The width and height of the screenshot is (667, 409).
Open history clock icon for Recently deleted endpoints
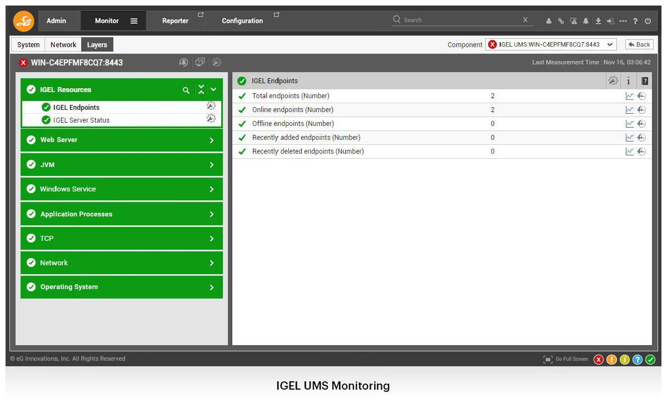(x=641, y=152)
